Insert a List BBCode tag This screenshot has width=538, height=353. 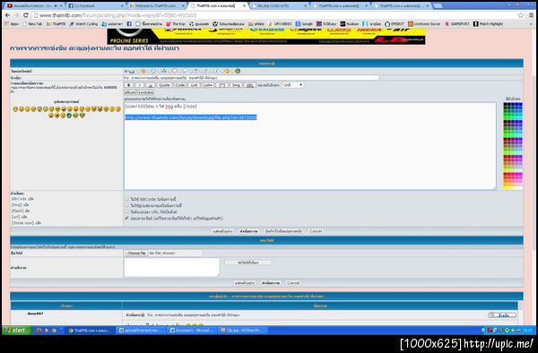(x=195, y=85)
